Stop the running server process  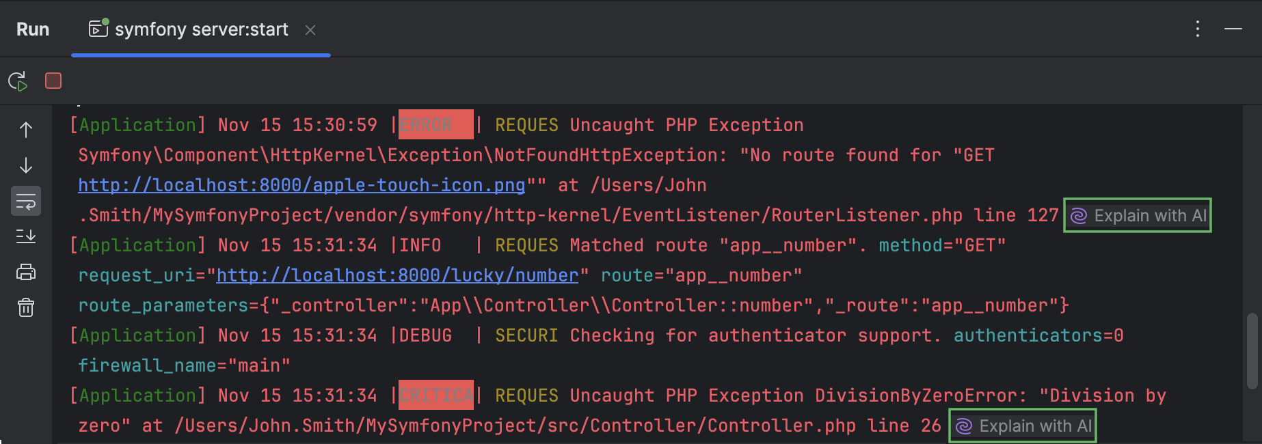pos(53,81)
